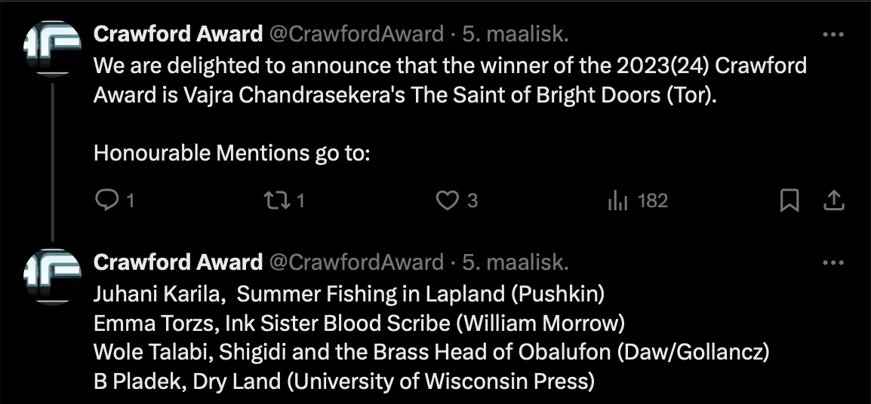
Task: Open Crawford Award avatar on second tweet
Action: [53, 277]
